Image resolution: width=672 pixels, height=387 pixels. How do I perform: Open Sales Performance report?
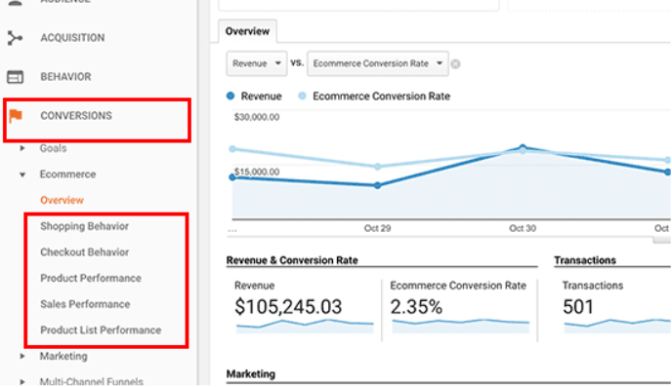[85, 304]
